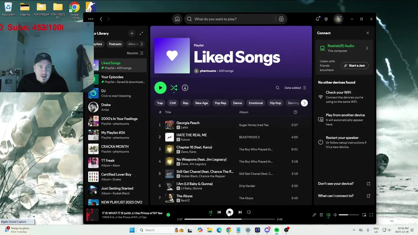Adjust the volume slider
Viewport: 418px width, 235px height.
[x=348, y=215]
